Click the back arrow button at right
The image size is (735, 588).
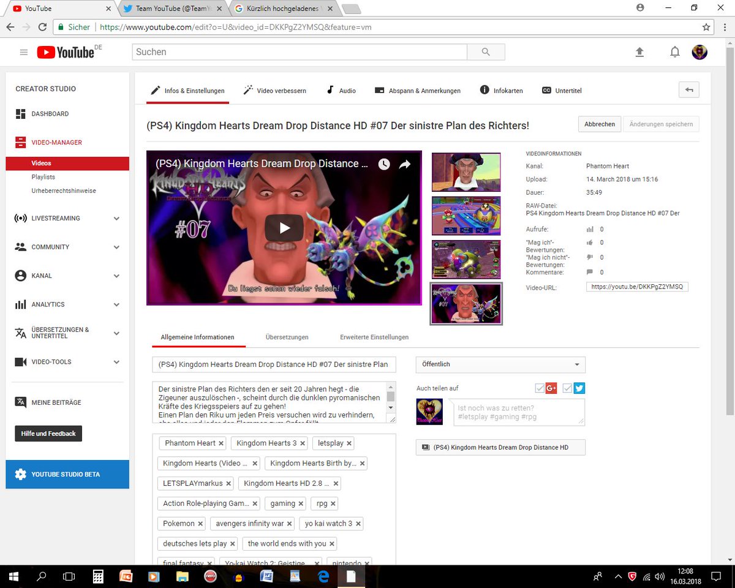(x=688, y=90)
